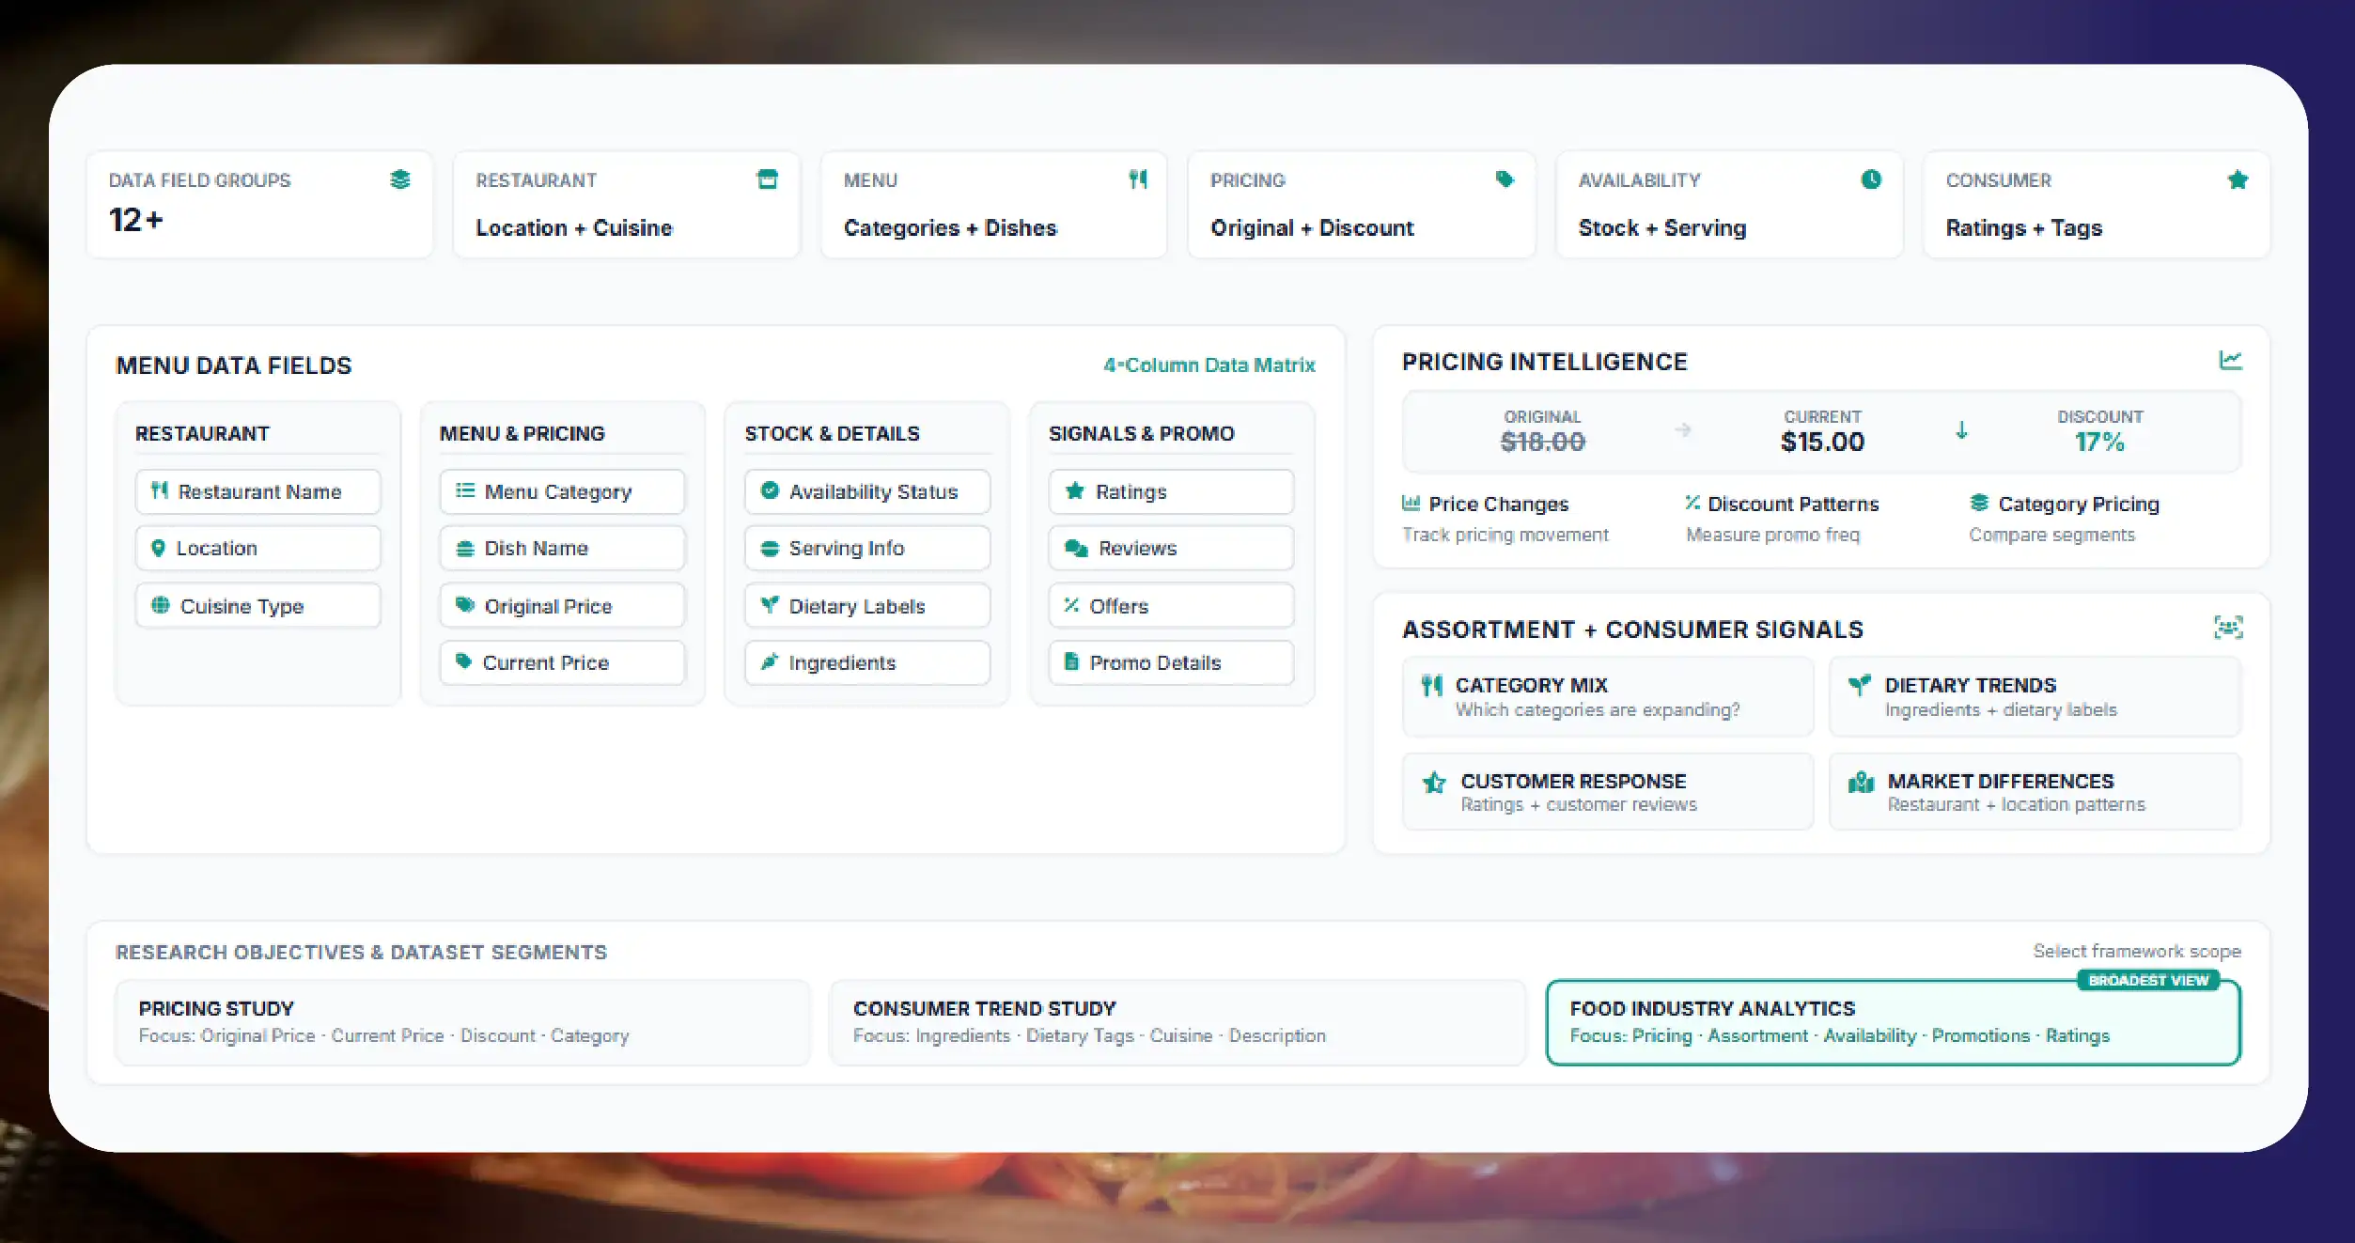Click the Select framework scope text
Screen dimensions: 2355x1243
[2137, 951]
